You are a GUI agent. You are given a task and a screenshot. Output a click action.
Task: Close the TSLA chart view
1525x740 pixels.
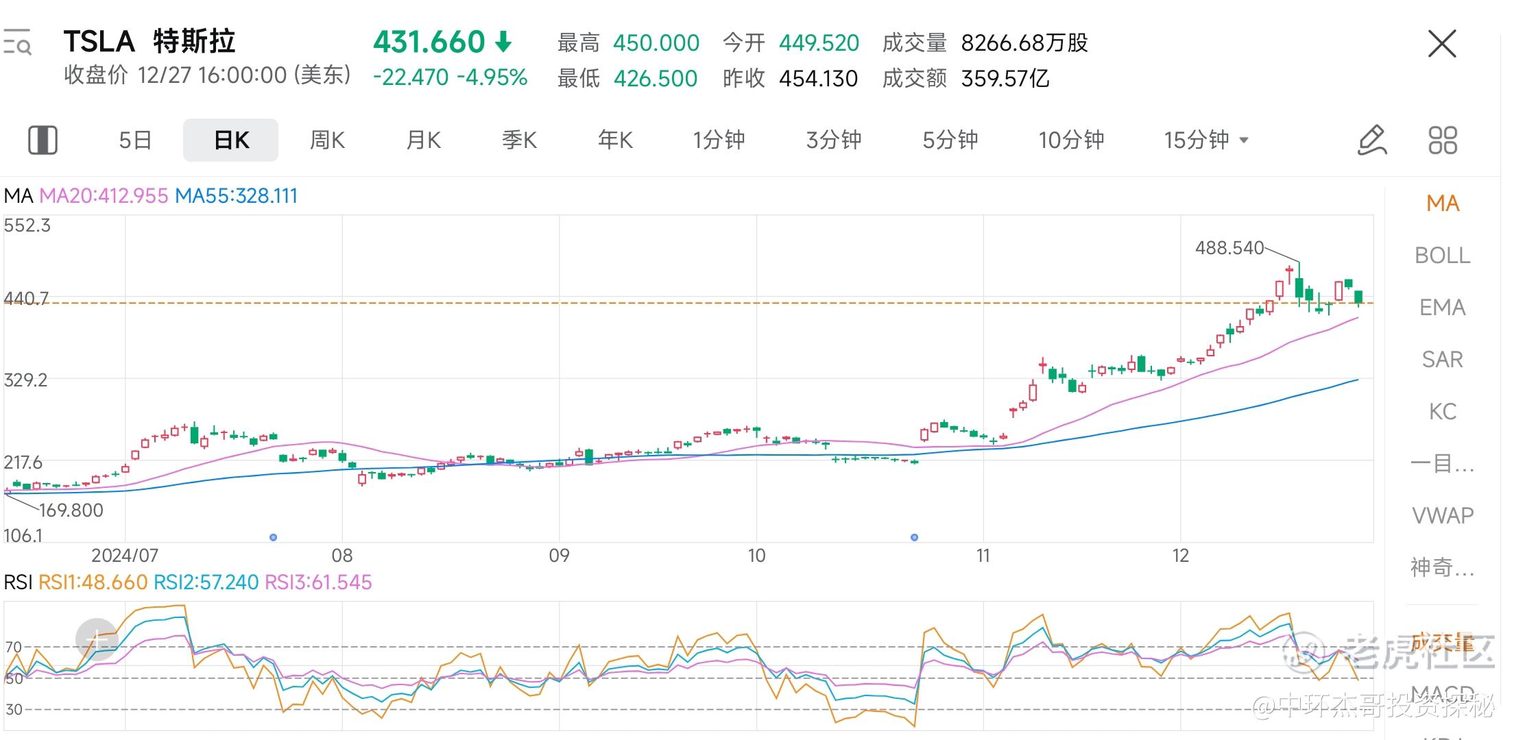tap(1441, 44)
